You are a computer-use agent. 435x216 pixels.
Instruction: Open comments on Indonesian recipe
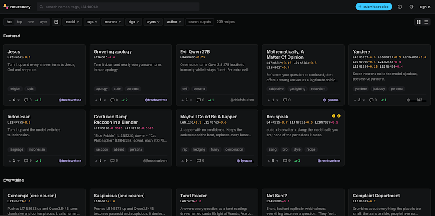[x=28, y=160]
